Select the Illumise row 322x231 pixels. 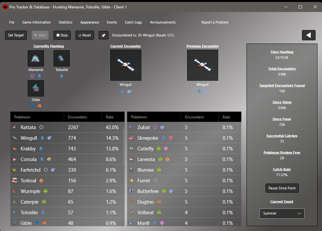point(184,170)
